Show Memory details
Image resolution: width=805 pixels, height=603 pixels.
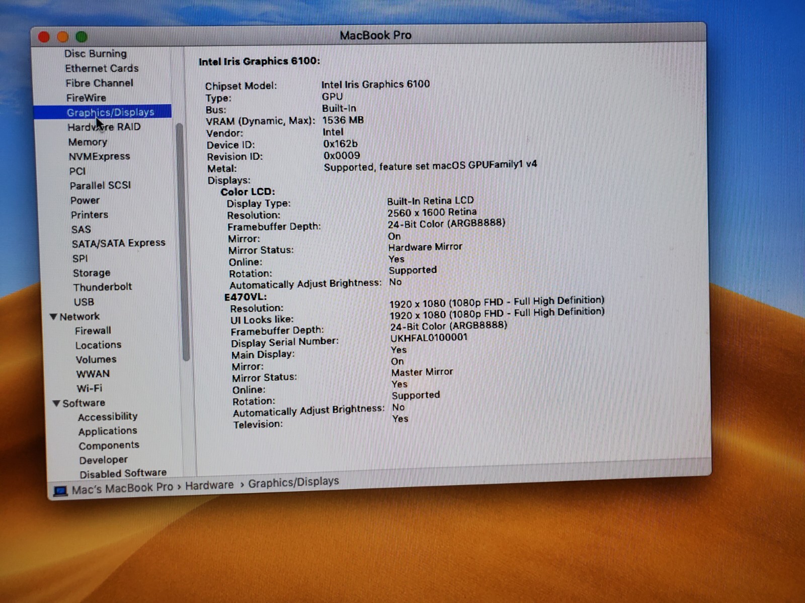click(88, 142)
